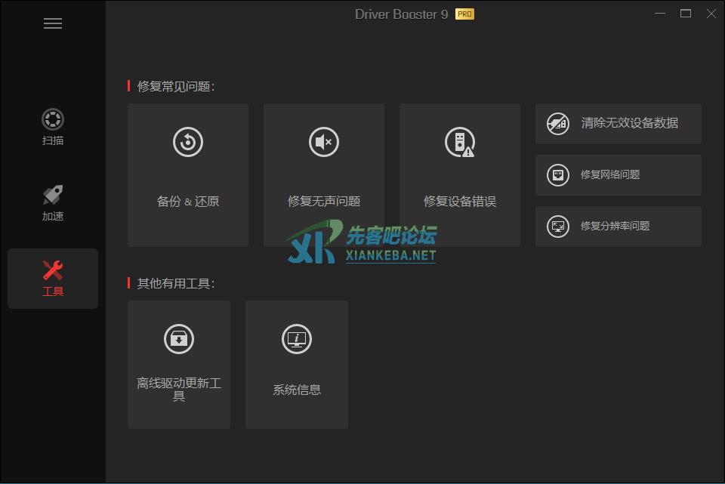Click the device error warning icon
The height and width of the screenshot is (484, 725).
point(459,143)
